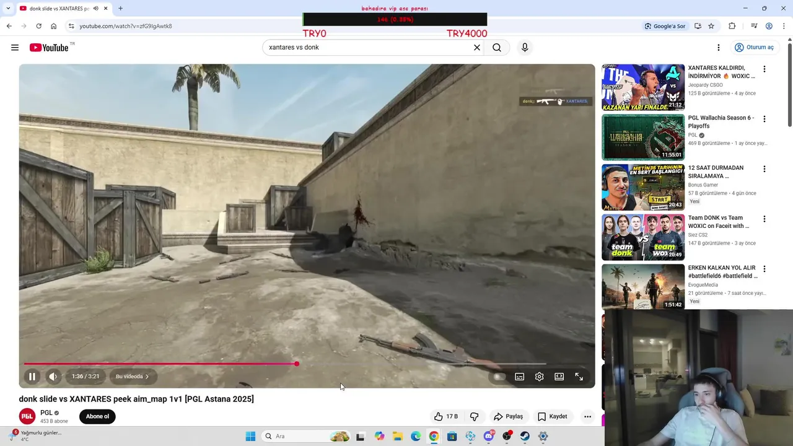Open YouTube settings three-dot menu in header

pyautogui.click(x=719, y=48)
